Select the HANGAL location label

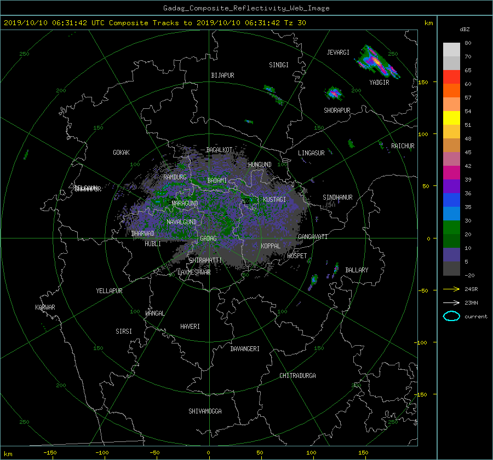[155, 313]
